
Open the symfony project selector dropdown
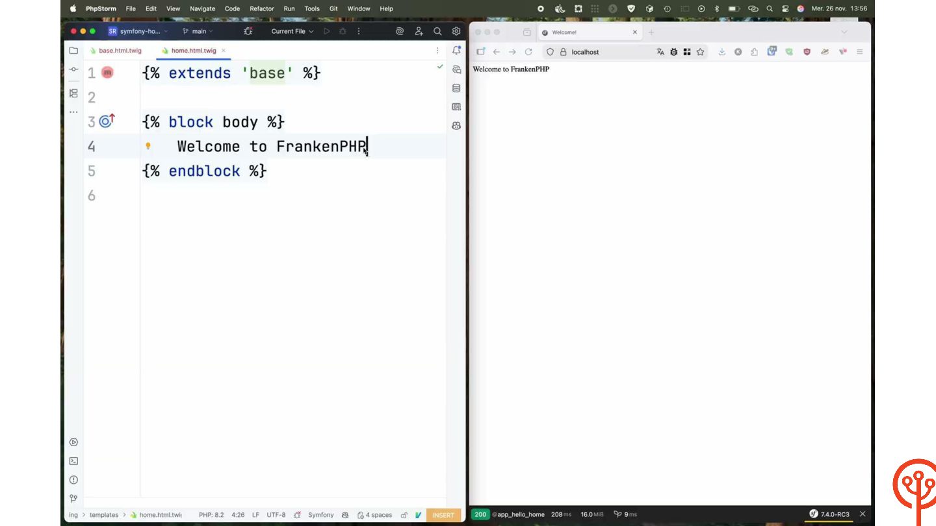coord(138,31)
